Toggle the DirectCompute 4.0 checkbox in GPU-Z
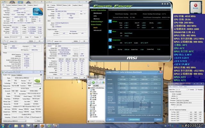 click(31, 117)
